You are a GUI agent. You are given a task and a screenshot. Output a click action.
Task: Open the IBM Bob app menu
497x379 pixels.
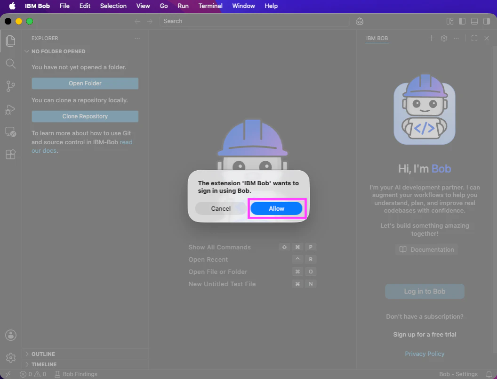(x=37, y=6)
